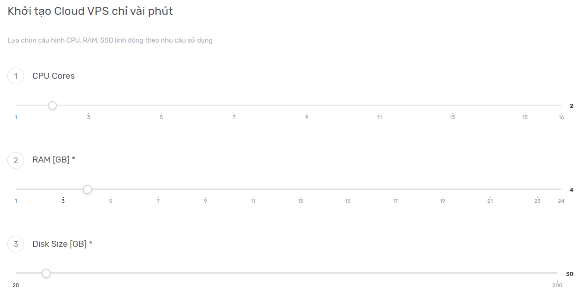This screenshot has height=301, width=585.
Task: Pick tick 21 on the RAM slider
Action: [x=490, y=201]
